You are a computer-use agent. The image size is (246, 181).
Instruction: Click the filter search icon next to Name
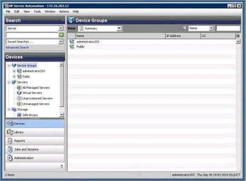click(x=185, y=28)
